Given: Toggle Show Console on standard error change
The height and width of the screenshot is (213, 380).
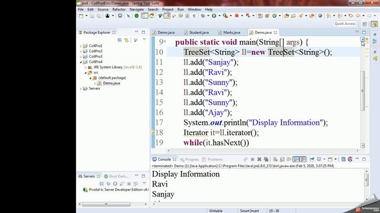Looking at the screenshot, I should click(302, 159).
